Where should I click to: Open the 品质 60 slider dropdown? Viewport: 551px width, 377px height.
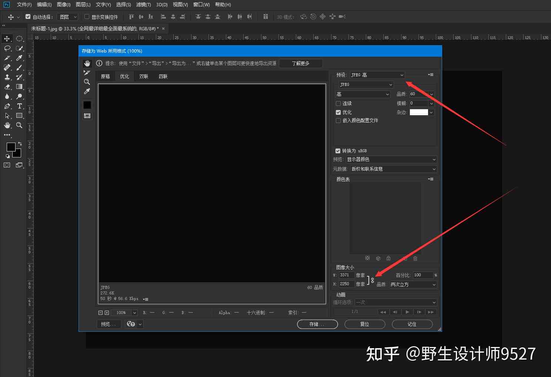tap(431, 94)
